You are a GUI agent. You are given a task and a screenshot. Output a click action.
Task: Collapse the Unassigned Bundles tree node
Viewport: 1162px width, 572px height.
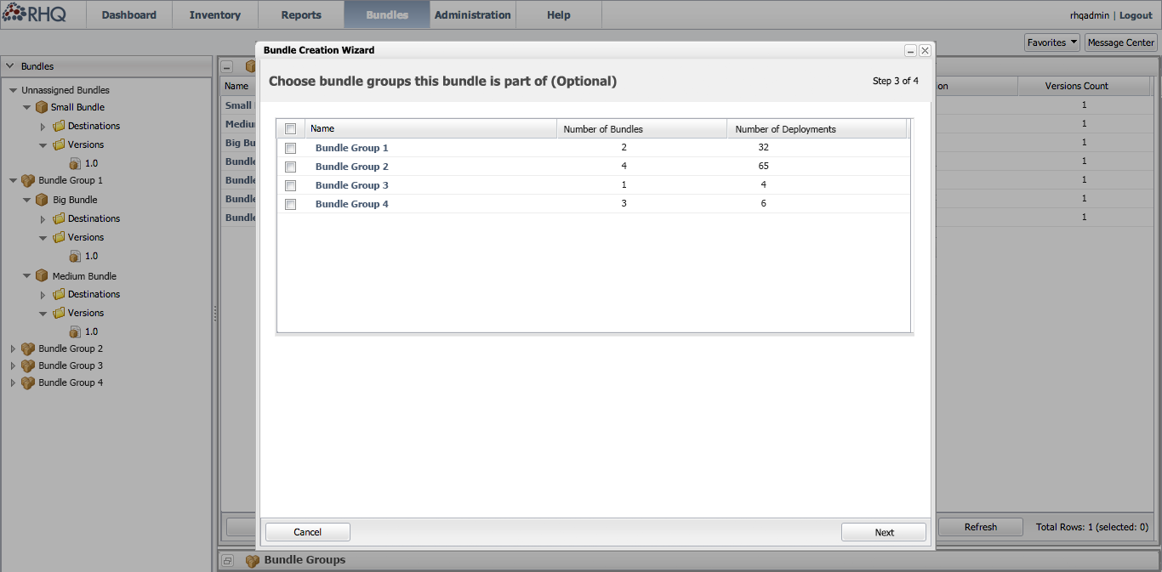coord(13,90)
